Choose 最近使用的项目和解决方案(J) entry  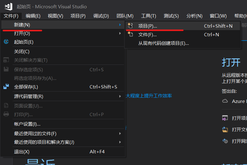pos(63,142)
